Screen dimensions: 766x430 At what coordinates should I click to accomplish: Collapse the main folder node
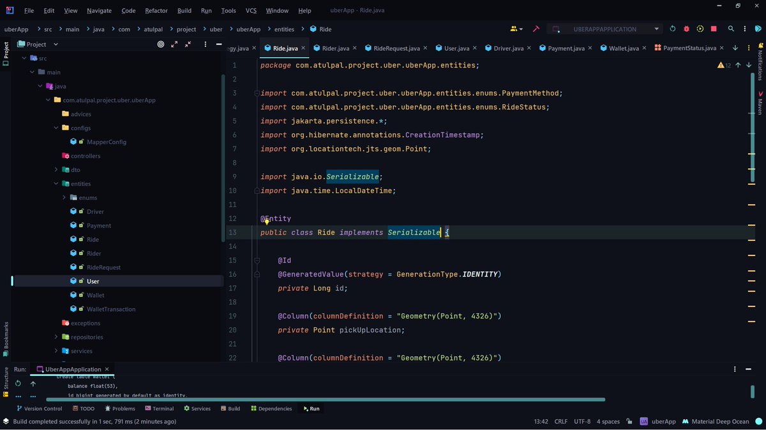32,72
